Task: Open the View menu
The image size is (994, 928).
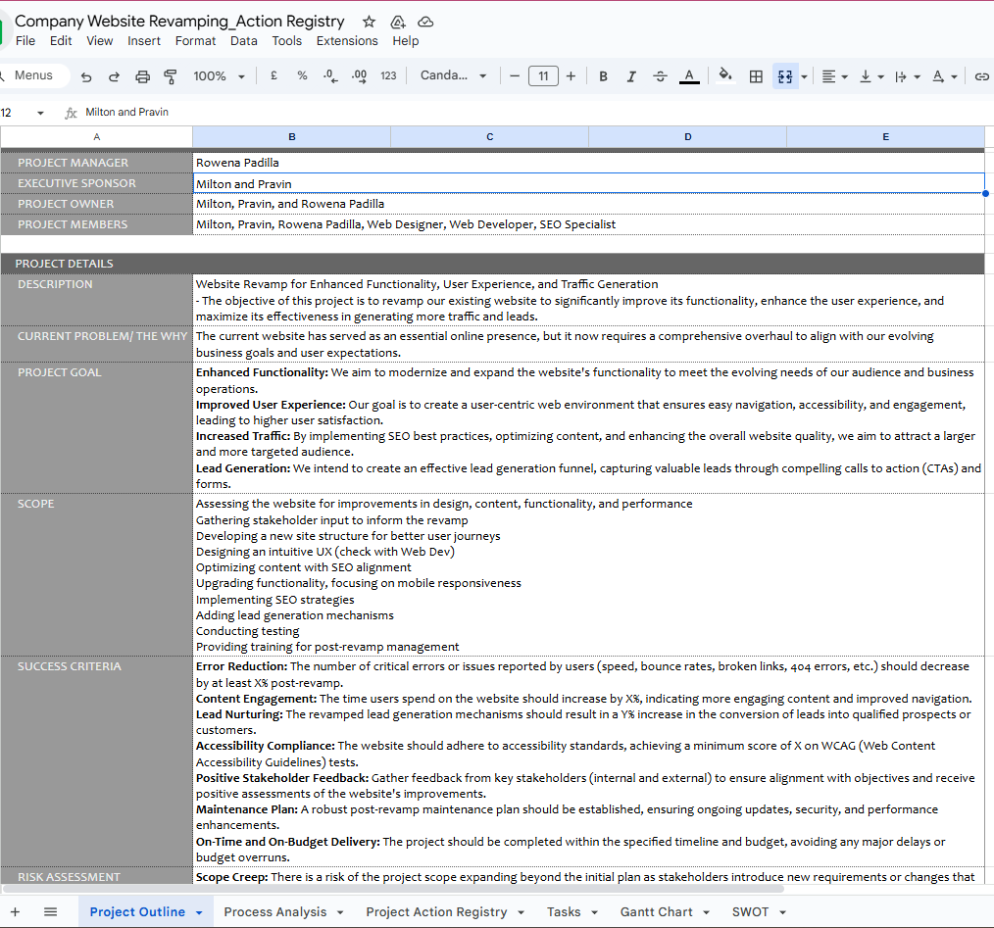Action: pyautogui.click(x=100, y=40)
